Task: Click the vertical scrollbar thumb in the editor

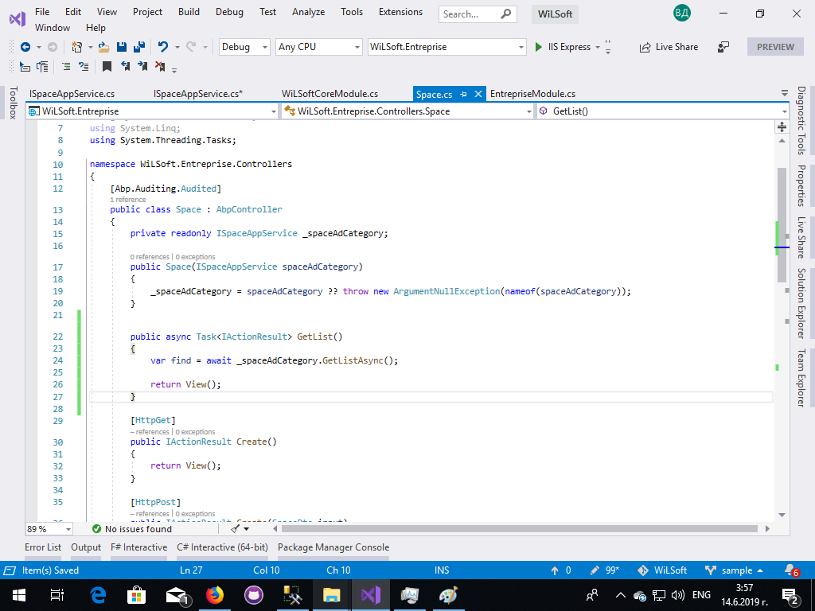Action: point(782,224)
